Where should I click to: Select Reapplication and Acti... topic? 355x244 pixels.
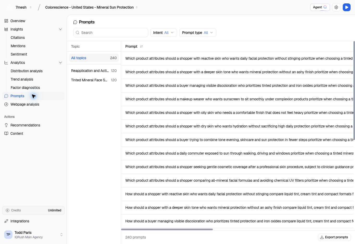tap(94, 71)
